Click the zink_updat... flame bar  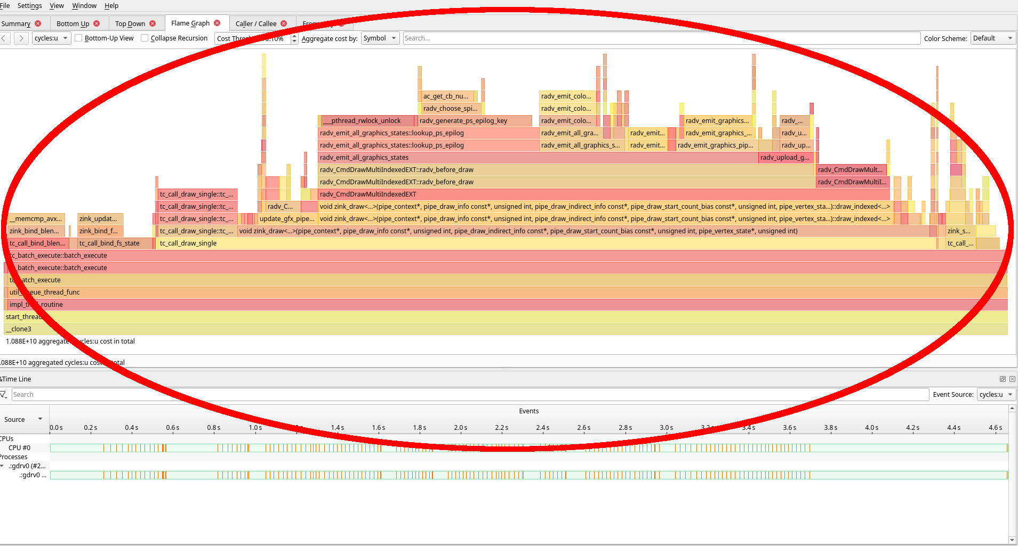(101, 219)
